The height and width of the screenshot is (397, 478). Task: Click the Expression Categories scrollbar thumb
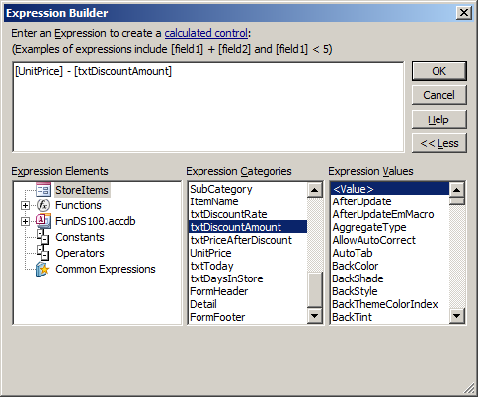(x=314, y=289)
